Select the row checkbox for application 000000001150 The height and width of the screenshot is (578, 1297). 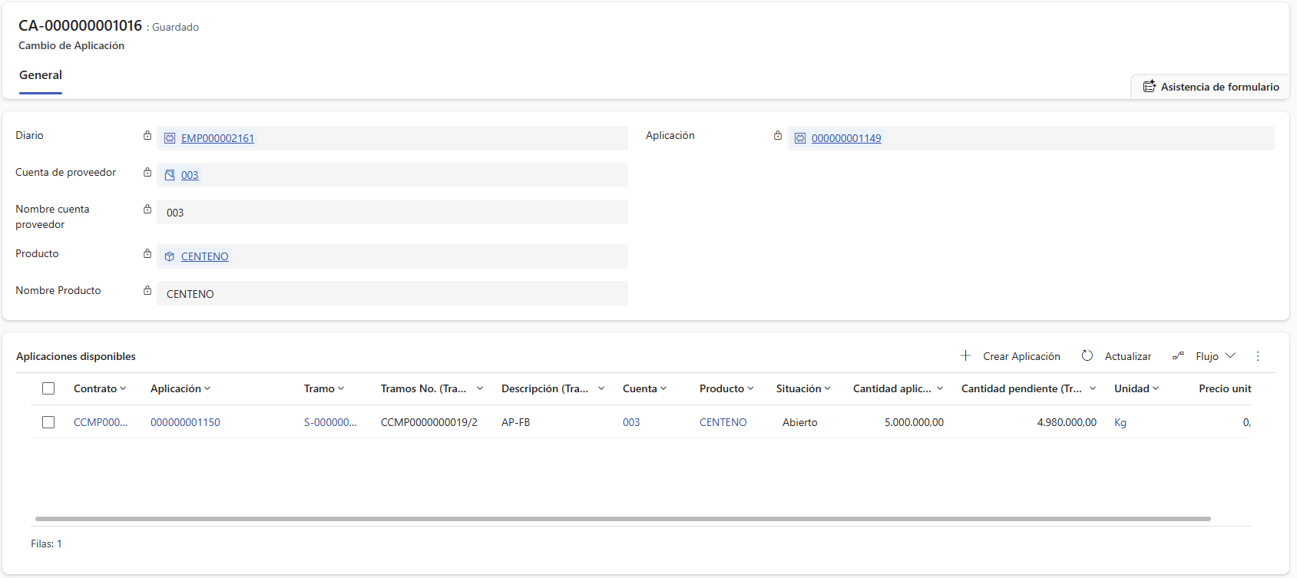[x=48, y=422]
